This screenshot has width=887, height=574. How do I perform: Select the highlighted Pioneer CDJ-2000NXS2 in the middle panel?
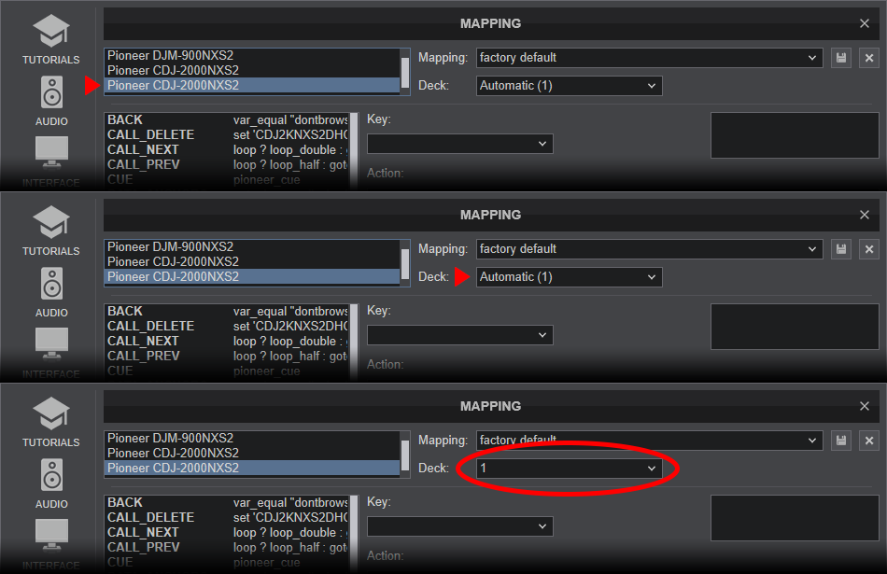click(x=253, y=276)
